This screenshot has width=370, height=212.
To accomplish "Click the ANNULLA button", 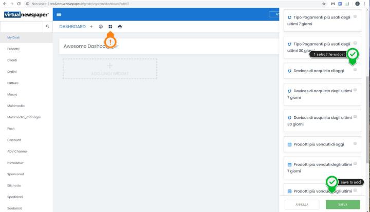I will (302, 204).
